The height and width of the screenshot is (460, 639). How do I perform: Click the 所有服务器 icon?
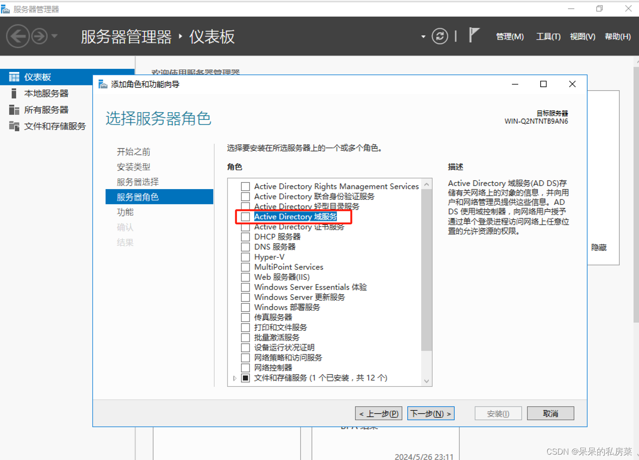[14, 110]
